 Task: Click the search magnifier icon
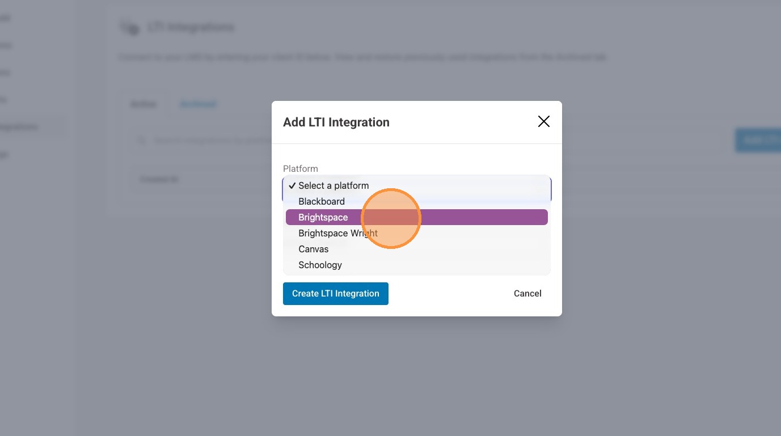point(142,140)
